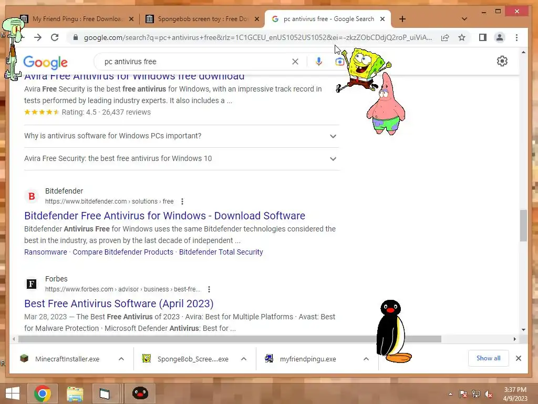Open Compare Bitdefender Products sitelink
Viewport: 538px width, 404px height.
[x=123, y=252]
